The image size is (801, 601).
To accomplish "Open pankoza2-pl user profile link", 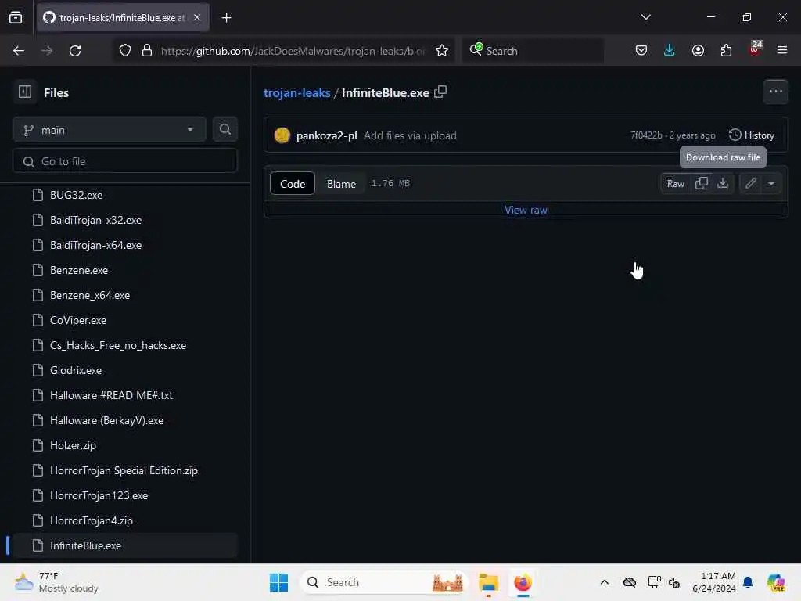I will 326,135.
